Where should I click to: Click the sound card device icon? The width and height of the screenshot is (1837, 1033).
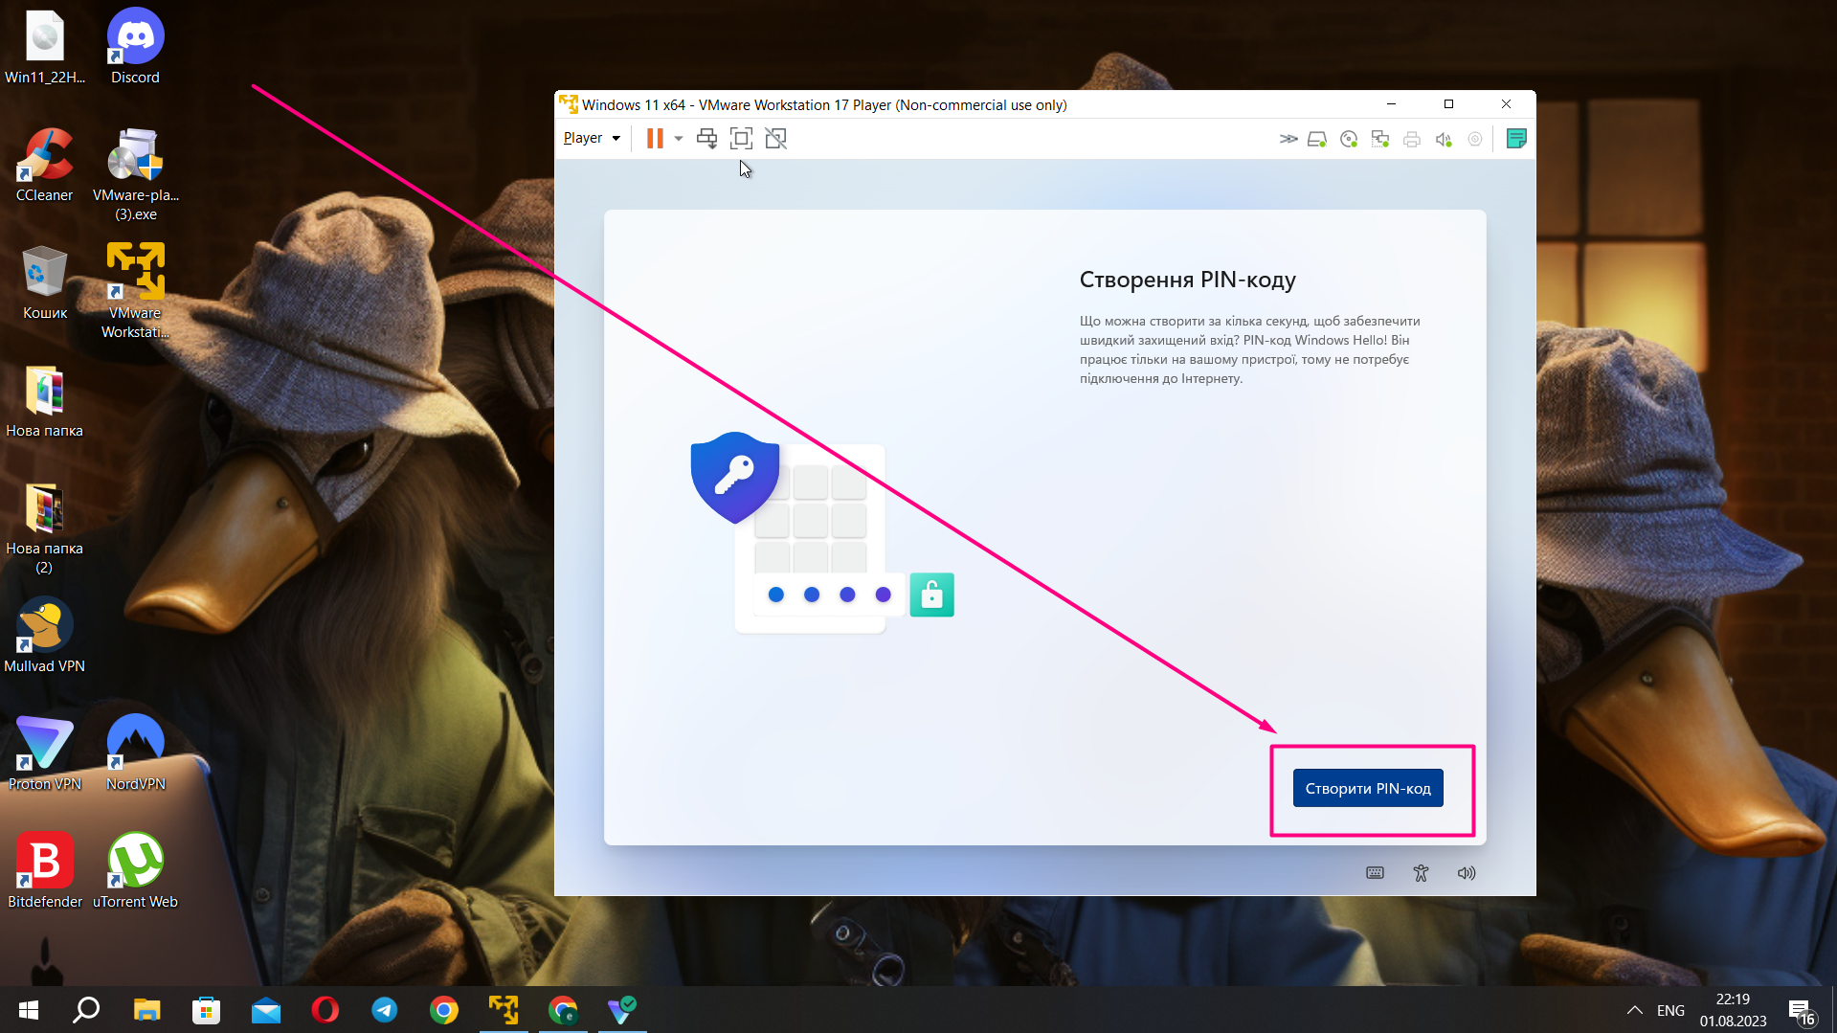pyautogui.click(x=1444, y=139)
